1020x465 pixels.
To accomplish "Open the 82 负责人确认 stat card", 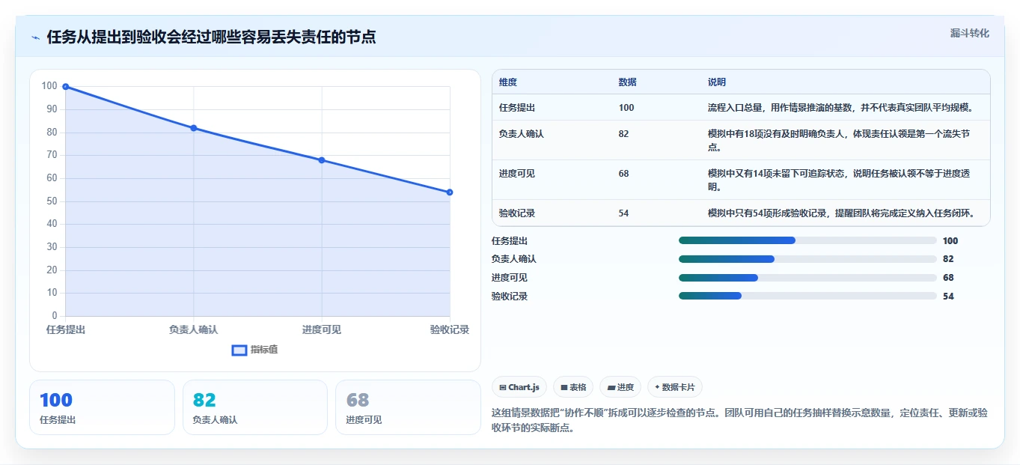I will click(x=255, y=407).
